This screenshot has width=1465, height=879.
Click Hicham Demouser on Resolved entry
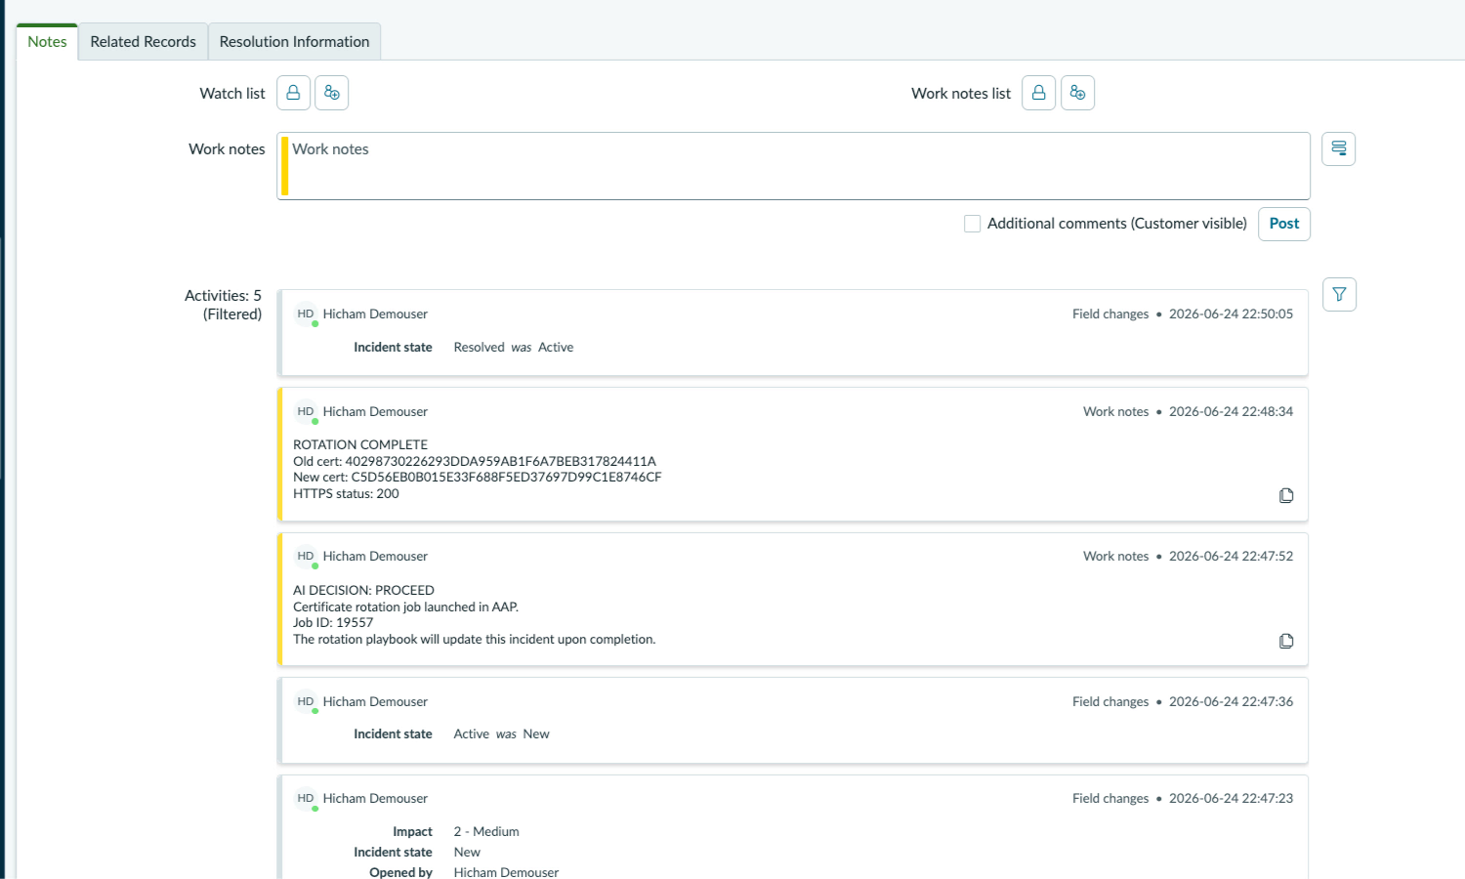coord(375,314)
